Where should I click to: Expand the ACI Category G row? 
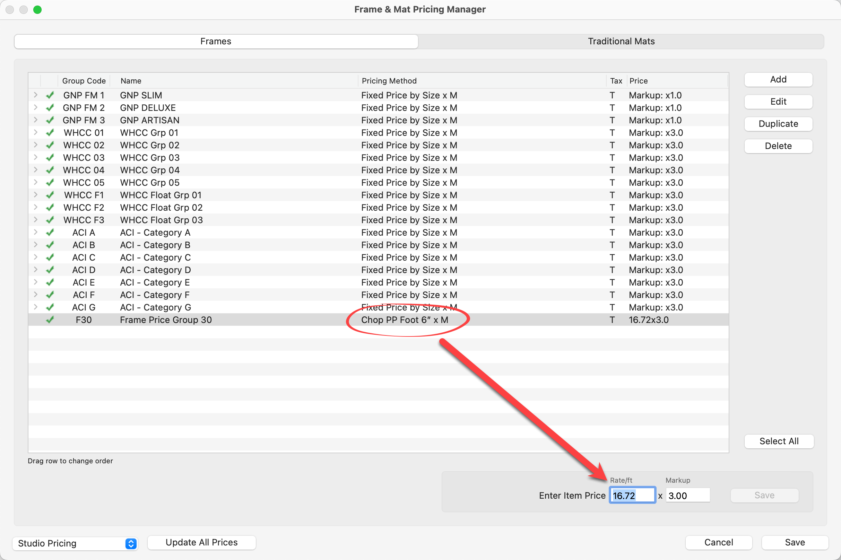point(35,307)
